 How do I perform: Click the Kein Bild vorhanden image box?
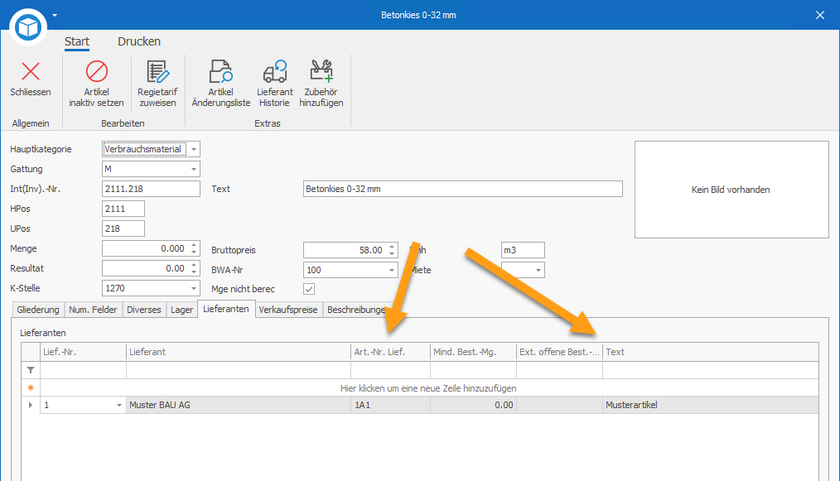click(x=731, y=190)
